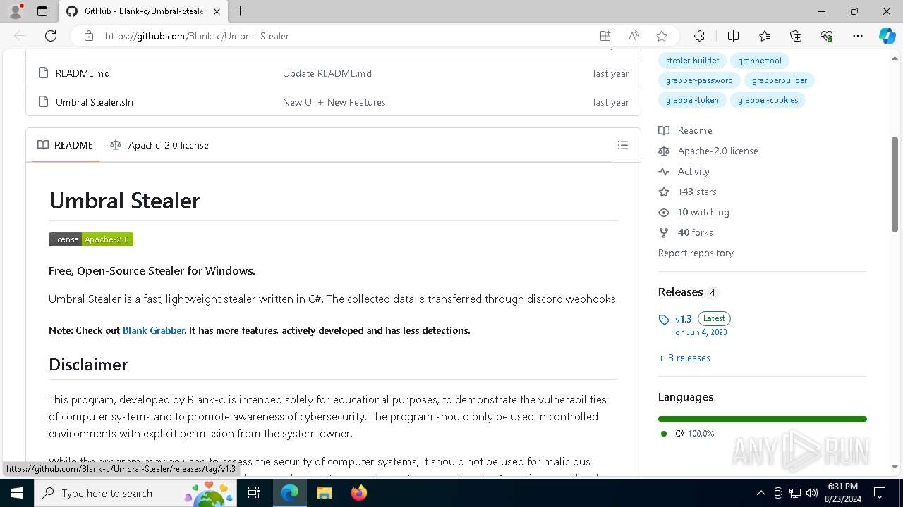The image size is (903, 507).
Task: Open File Explorer from taskbar
Action: tap(324, 493)
